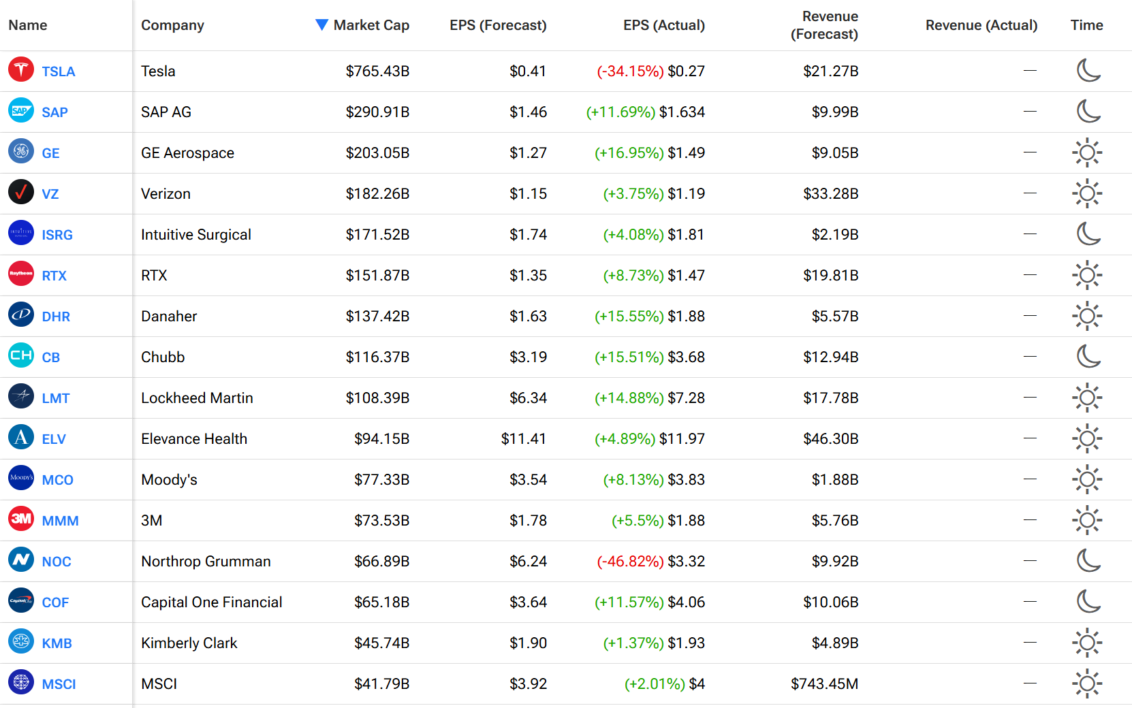Image resolution: width=1132 pixels, height=708 pixels.
Task: Click the Lockheed Martin logo icon
Action: 21,396
